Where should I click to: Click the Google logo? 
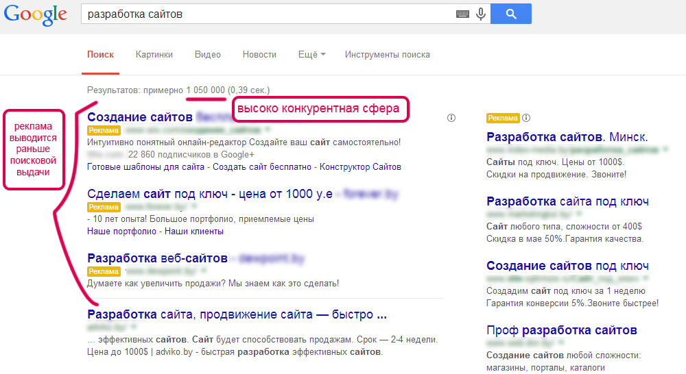pos(36,14)
